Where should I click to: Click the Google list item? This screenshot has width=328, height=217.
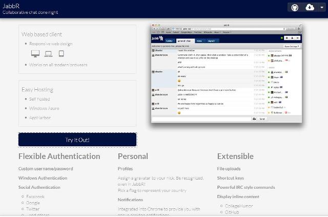click(33, 203)
